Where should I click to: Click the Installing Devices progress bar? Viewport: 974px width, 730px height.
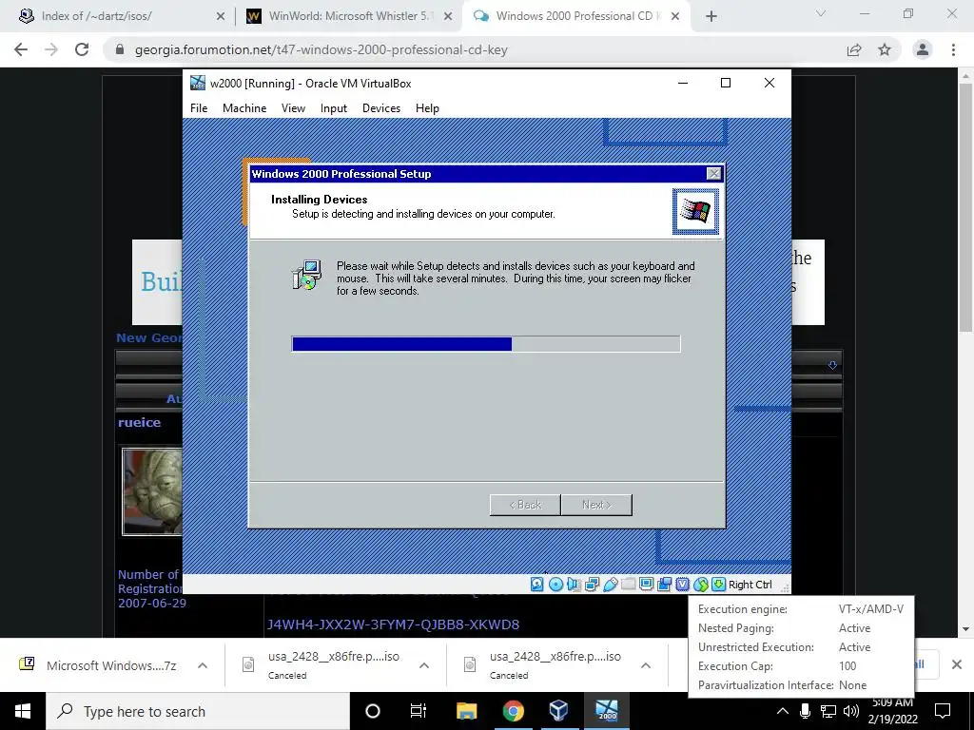[486, 344]
